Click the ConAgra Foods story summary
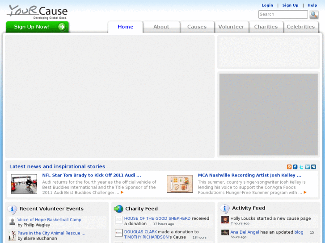The width and height of the screenshot is (325, 243). coord(252,187)
